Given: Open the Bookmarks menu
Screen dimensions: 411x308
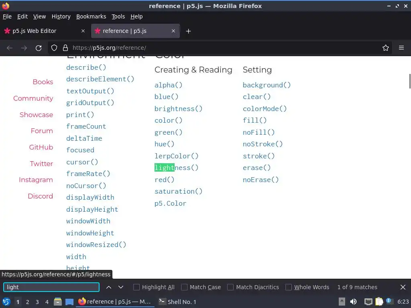Looking at the screenshot, I should pos(91,16).
